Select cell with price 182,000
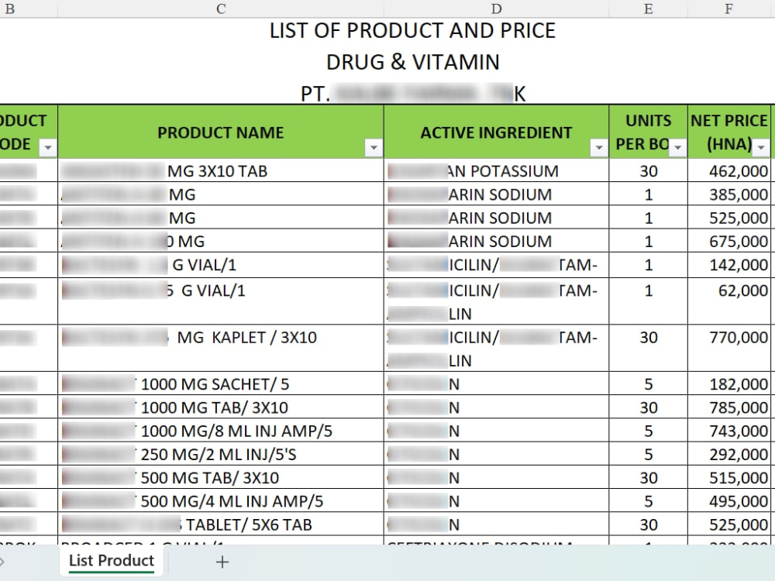The width and height of the screenshot is (775, 581). click(729, 383)
